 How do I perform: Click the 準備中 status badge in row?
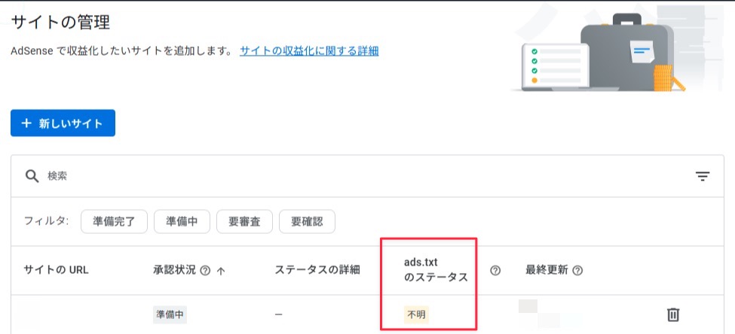[x=170, y=315]
